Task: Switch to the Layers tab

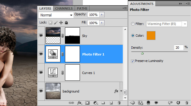Action: click(x=45, y=9)
